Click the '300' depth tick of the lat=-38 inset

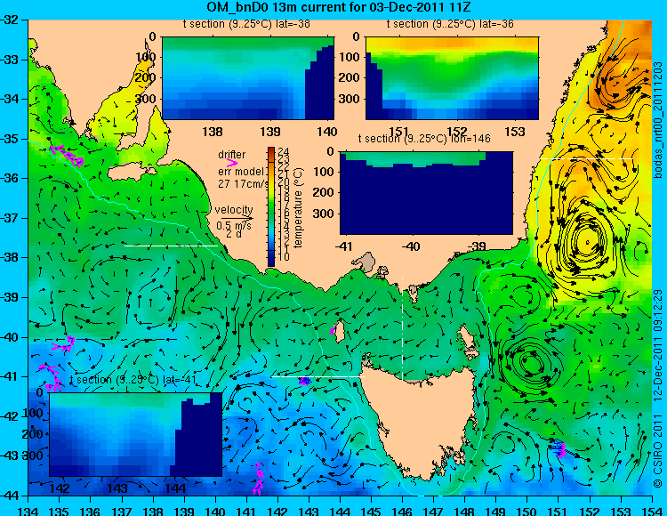(146, 99)
